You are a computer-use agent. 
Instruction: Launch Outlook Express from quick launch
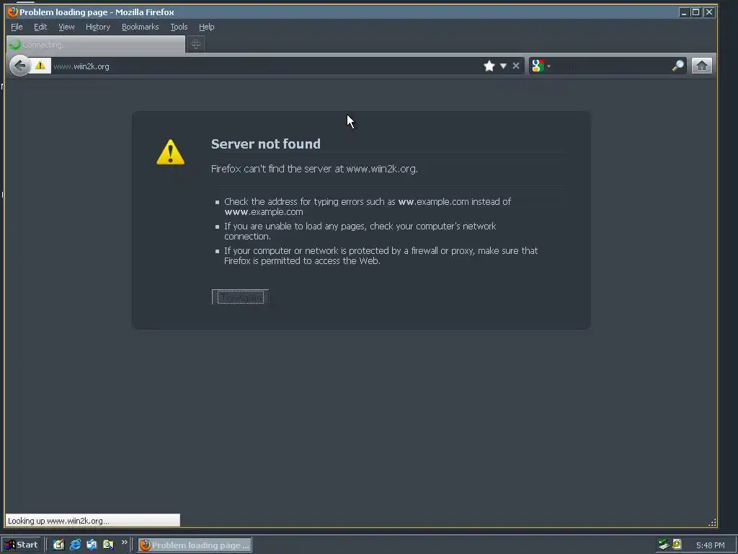coord(92,545)
